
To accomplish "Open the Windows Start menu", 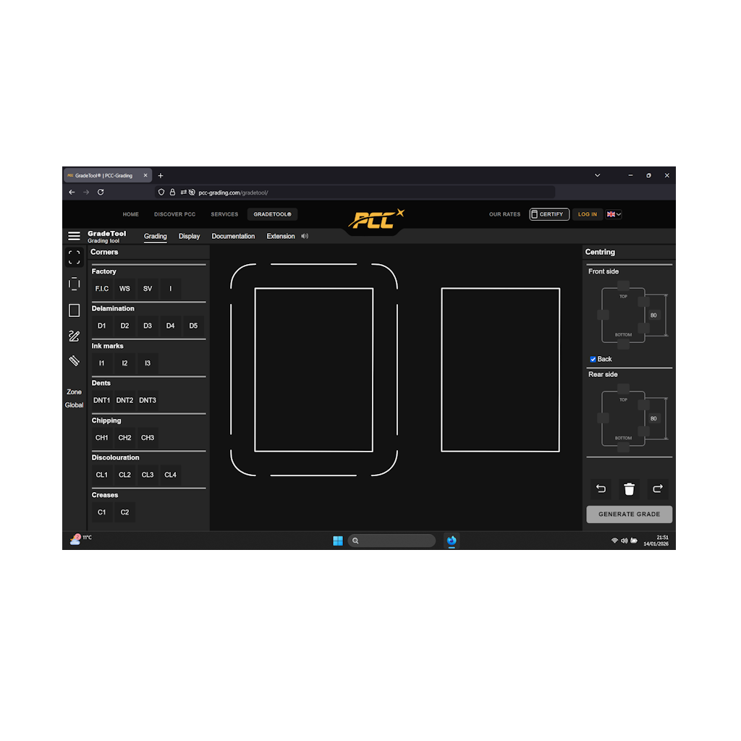I will [x=338, y=541].
